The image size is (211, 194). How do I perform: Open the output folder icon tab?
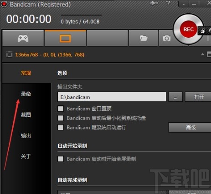tap(144, 38)
